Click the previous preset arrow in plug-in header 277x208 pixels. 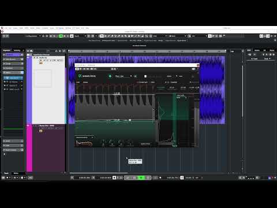coord(113,69)
